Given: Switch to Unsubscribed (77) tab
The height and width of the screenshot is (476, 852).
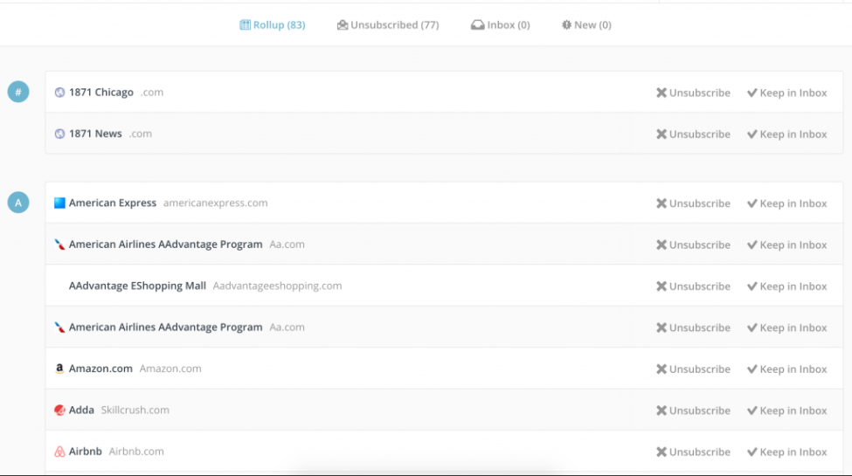Looking at the screenshot, I should tap(388, 25).
